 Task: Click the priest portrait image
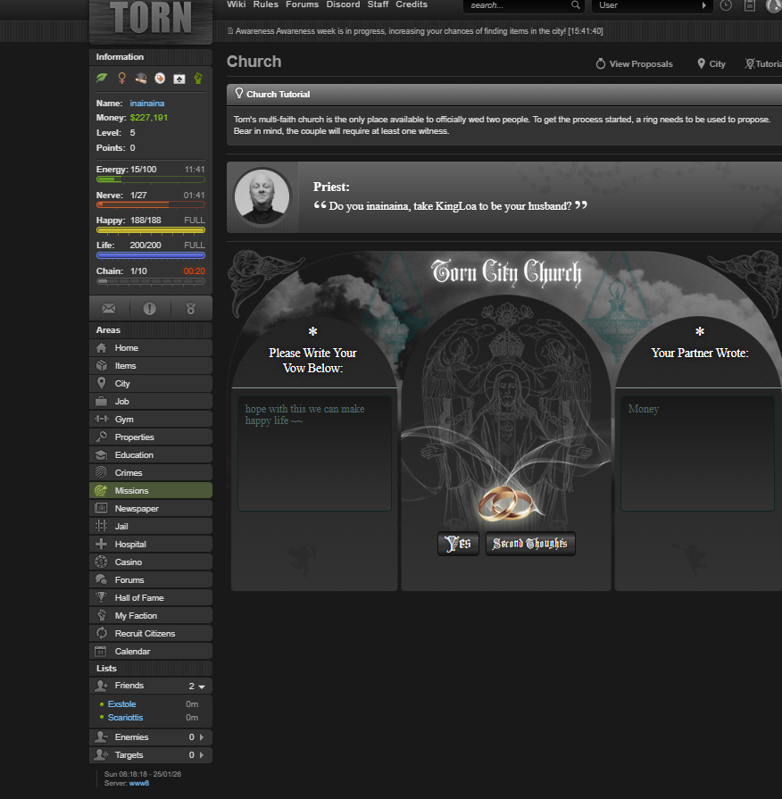point(262,197)
